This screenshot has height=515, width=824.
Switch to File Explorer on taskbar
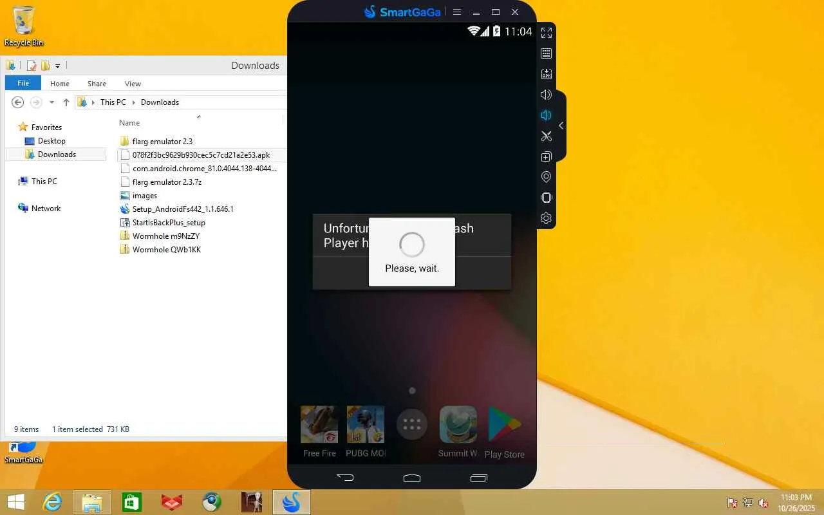(92, 502)
